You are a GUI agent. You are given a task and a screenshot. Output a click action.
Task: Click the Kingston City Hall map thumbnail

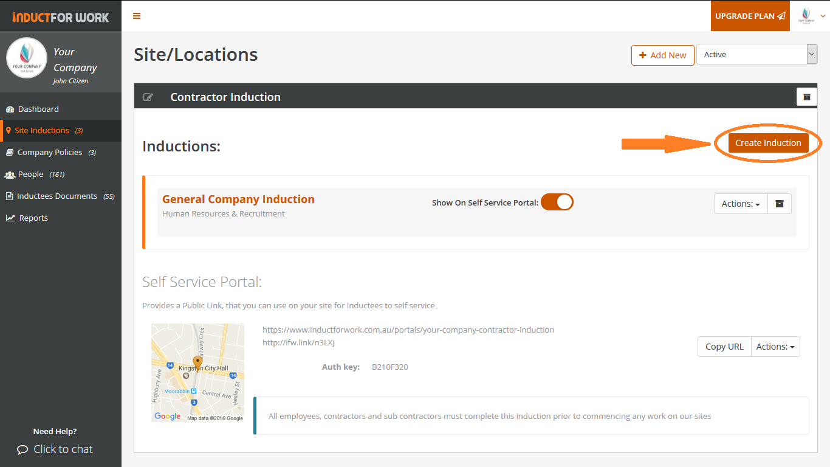[197, 372]
